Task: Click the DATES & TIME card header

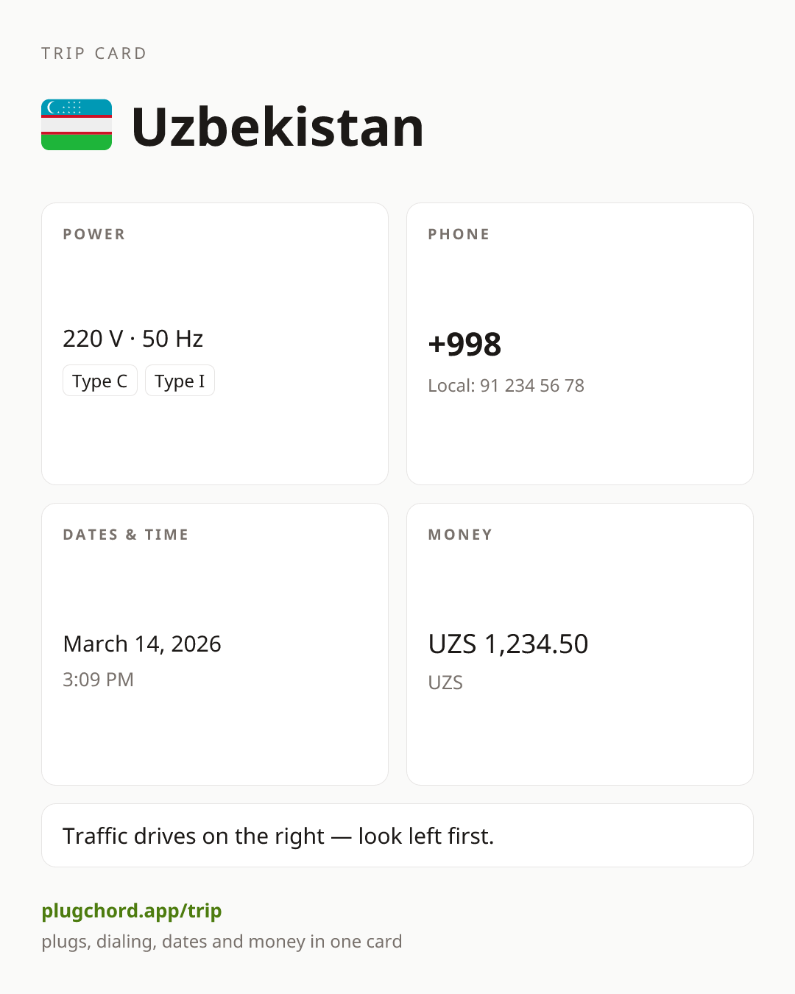Action: pyautogui.click(x=126, y=535)
